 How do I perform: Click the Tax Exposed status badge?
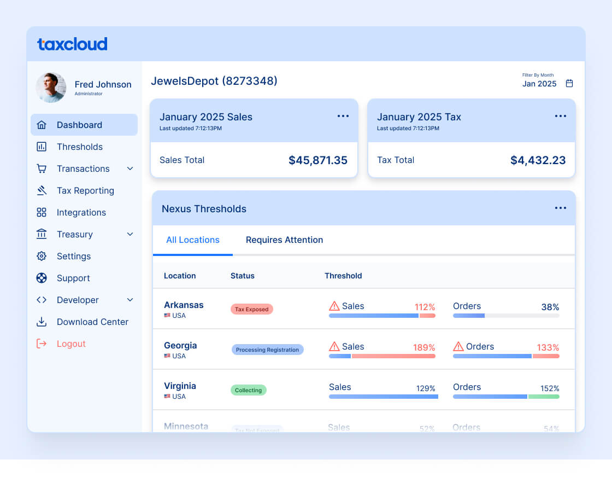(x=252, y=309)
